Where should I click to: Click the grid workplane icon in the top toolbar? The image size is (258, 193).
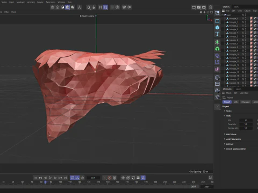click(101, 7)
